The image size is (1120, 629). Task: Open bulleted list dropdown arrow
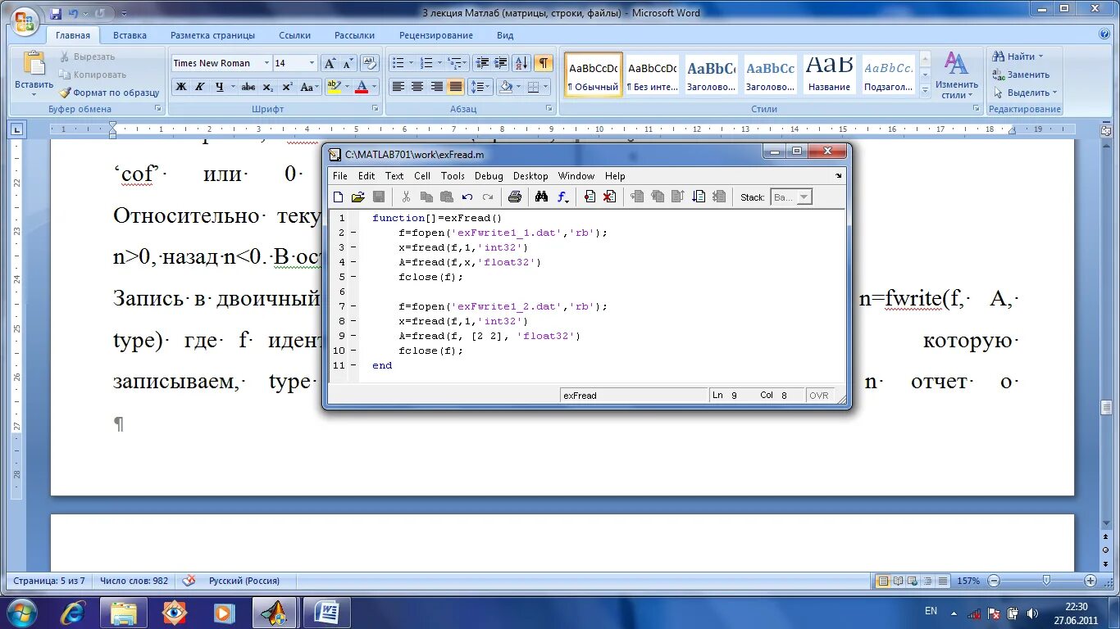pos(411,63)
